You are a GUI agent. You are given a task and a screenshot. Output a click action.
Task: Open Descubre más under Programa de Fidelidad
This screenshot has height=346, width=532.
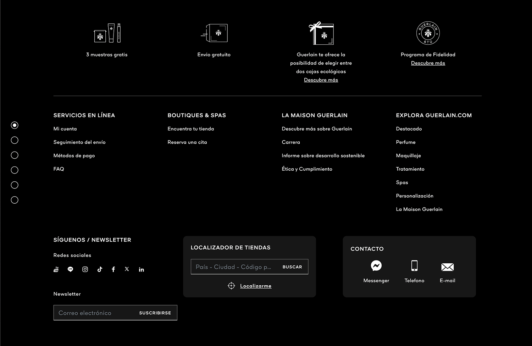point(428,63)
